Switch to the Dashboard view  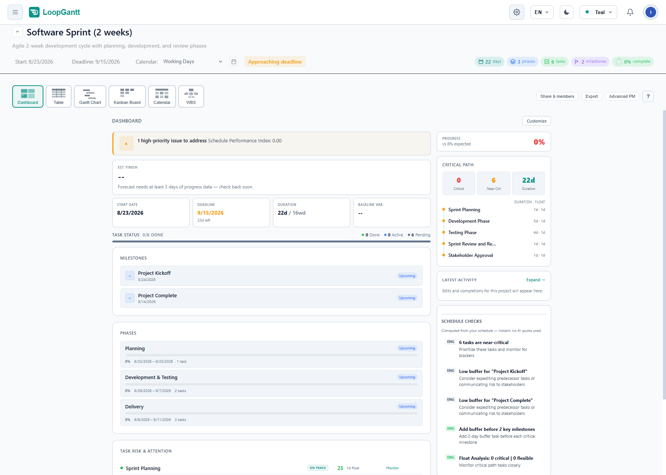tap(28, 97)
